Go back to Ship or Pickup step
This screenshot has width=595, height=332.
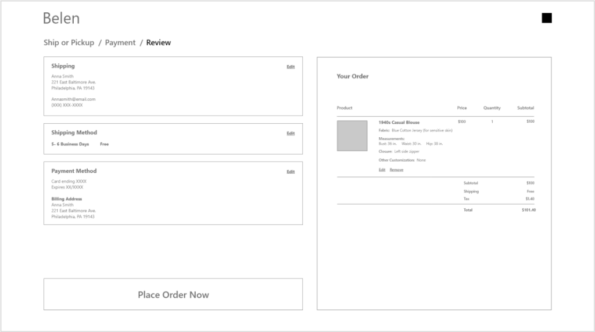pyautogui.click(x=69, y=42)
